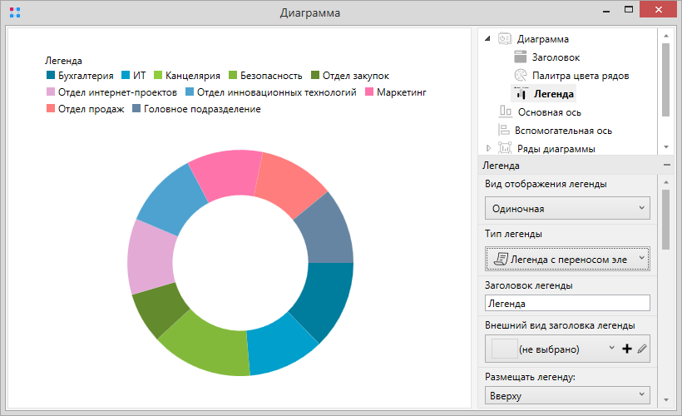Edit the legend header appearance with pencil
This screenshot has width=682, height=416.
point(642,349)
